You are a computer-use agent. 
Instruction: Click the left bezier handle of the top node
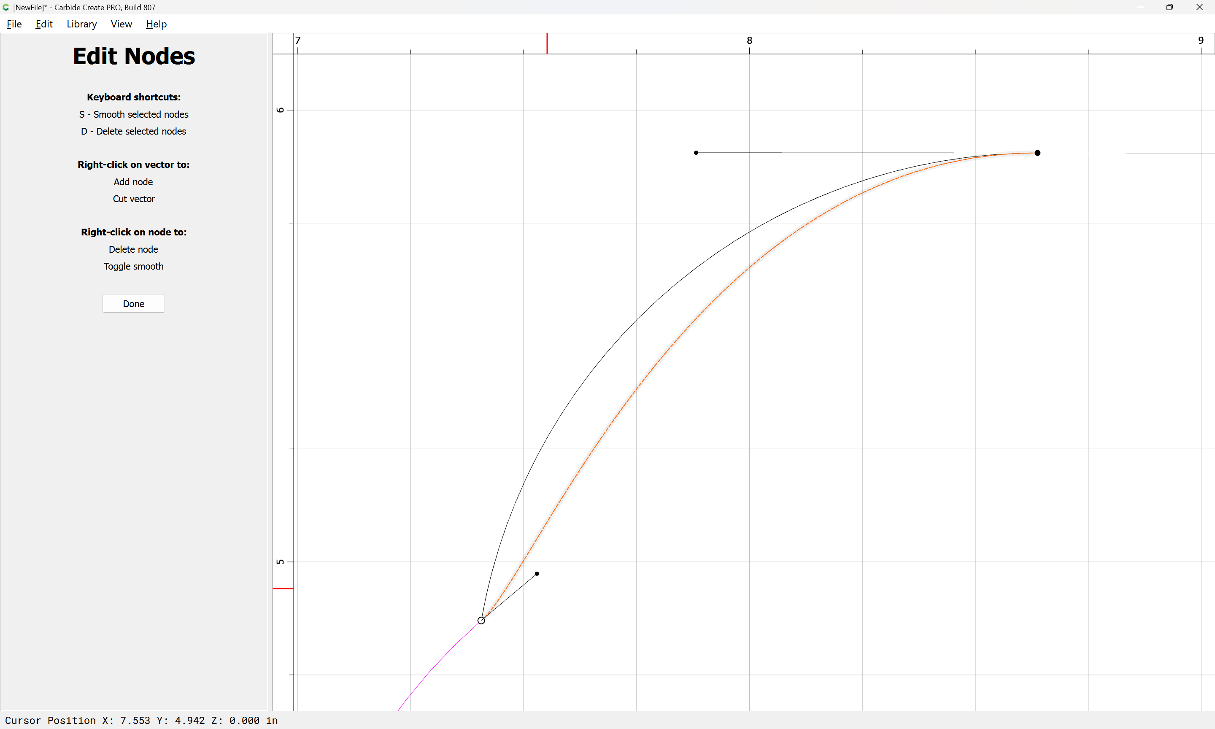pos(696,153)
